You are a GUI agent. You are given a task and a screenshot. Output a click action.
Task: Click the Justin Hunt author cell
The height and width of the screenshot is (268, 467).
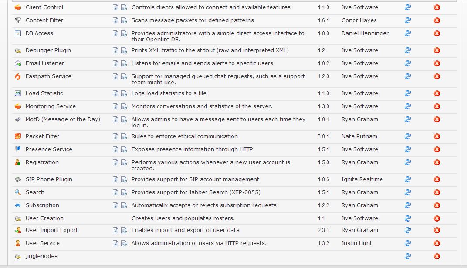pos(356,243)
